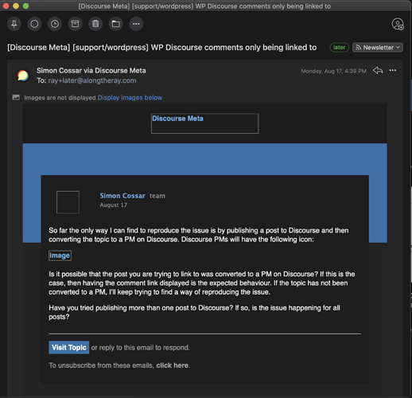The height and width of the screenshot is (398, 412).
Task: Click the 'later' tag label
Action: 339,48
